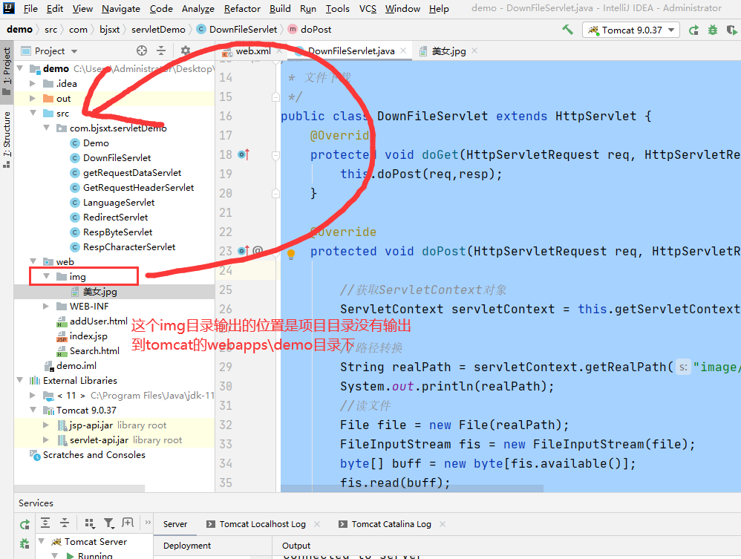
Task: Click the Locate/Select Opened File crosshair icon
Action: (x=142, y=50)
